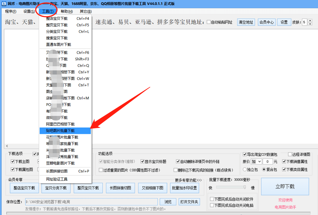Viewport: 318px width, 215px height.
Task: Click the 打开文件夹 button
Action: pyautogui.click(x=189, y=202)
